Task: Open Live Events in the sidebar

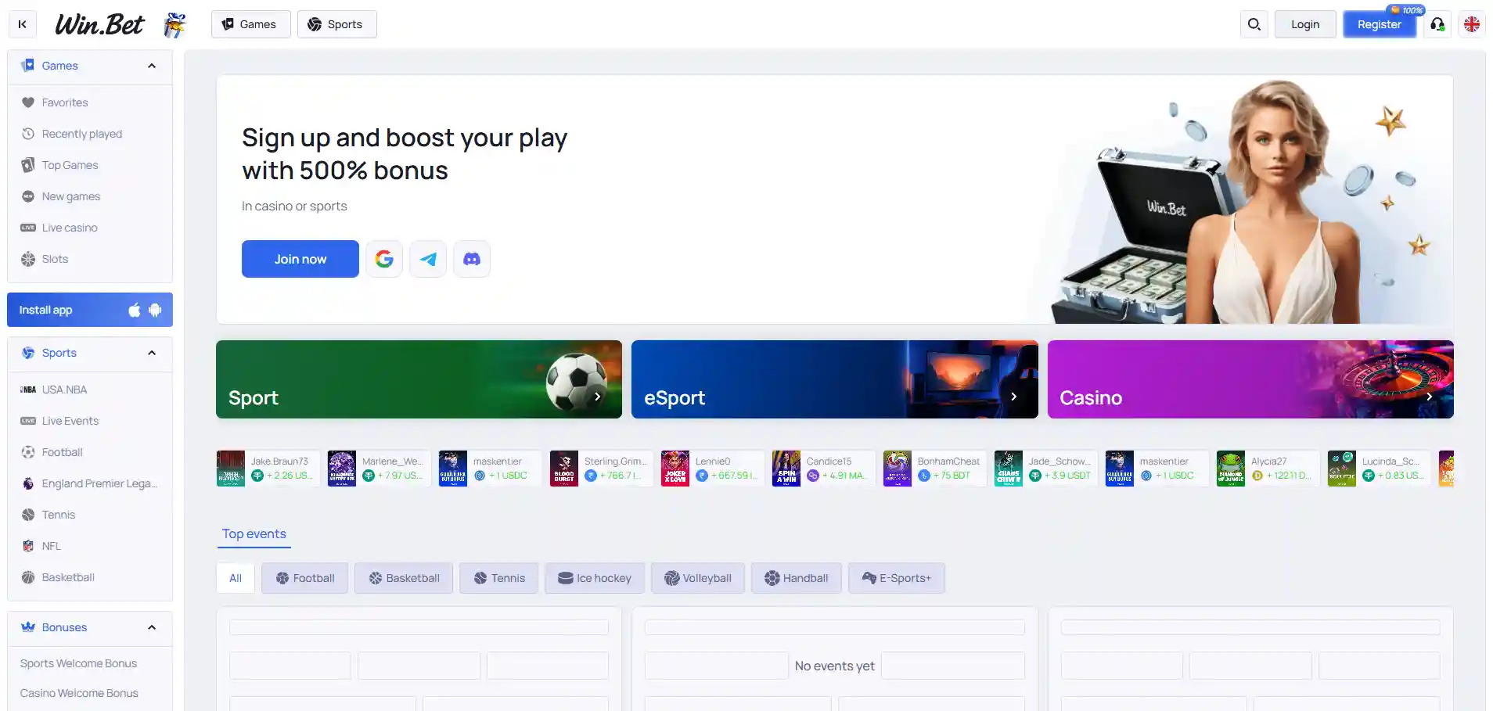Action: pyautogui.click(x=90, y=421)
